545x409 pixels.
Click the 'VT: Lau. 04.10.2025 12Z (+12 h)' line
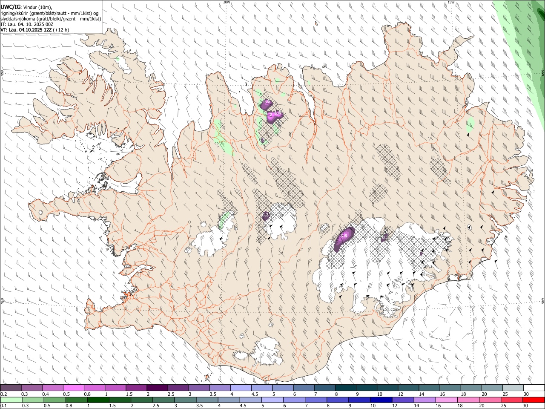[34, 30]
